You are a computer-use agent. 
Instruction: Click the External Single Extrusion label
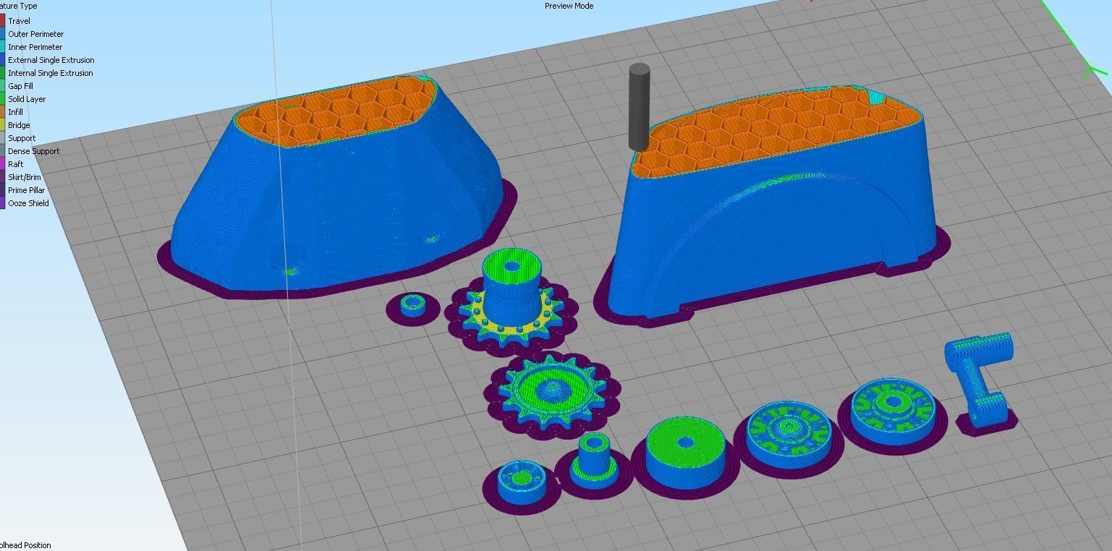tap(51, 60)
